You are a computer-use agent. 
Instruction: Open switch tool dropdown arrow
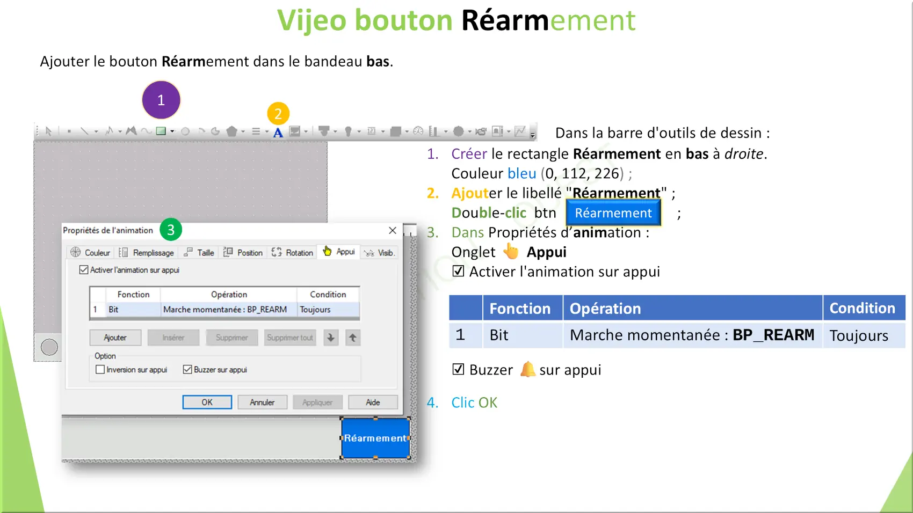click(335, 131)
